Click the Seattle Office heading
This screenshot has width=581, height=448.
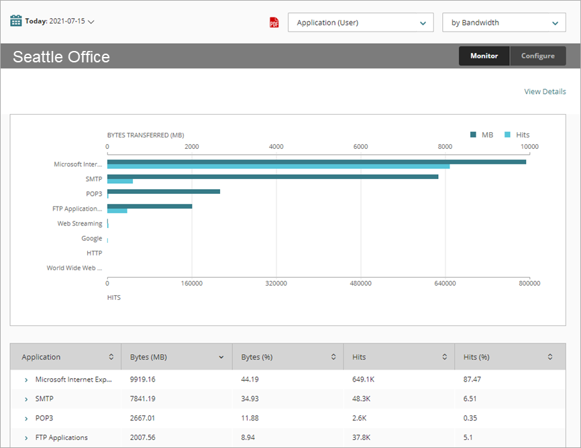62,57
